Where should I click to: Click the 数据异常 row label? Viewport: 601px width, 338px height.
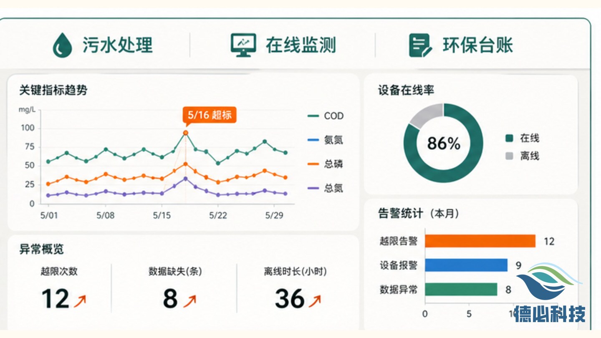click(398, 289)
